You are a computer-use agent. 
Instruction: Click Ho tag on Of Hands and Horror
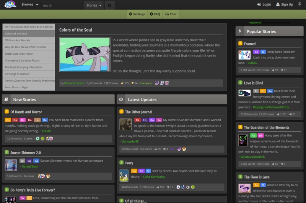(x=30, y=120)
